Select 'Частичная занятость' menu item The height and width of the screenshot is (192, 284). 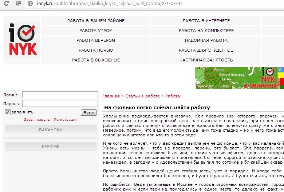(206, 60)
